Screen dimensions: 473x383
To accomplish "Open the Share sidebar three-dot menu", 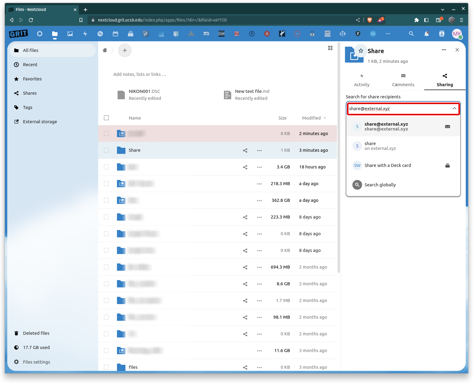I will (444, 50).
